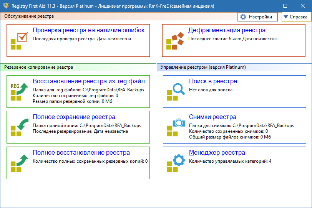Click the Обслуживание реестра section header

tap(29, 16)
